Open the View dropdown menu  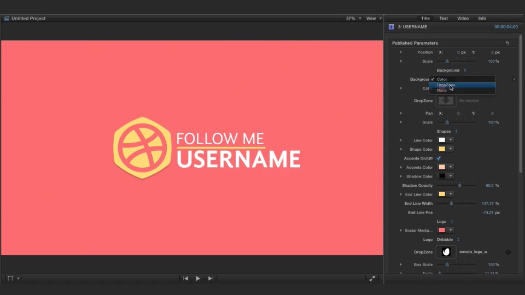click(x=374, y=19)
